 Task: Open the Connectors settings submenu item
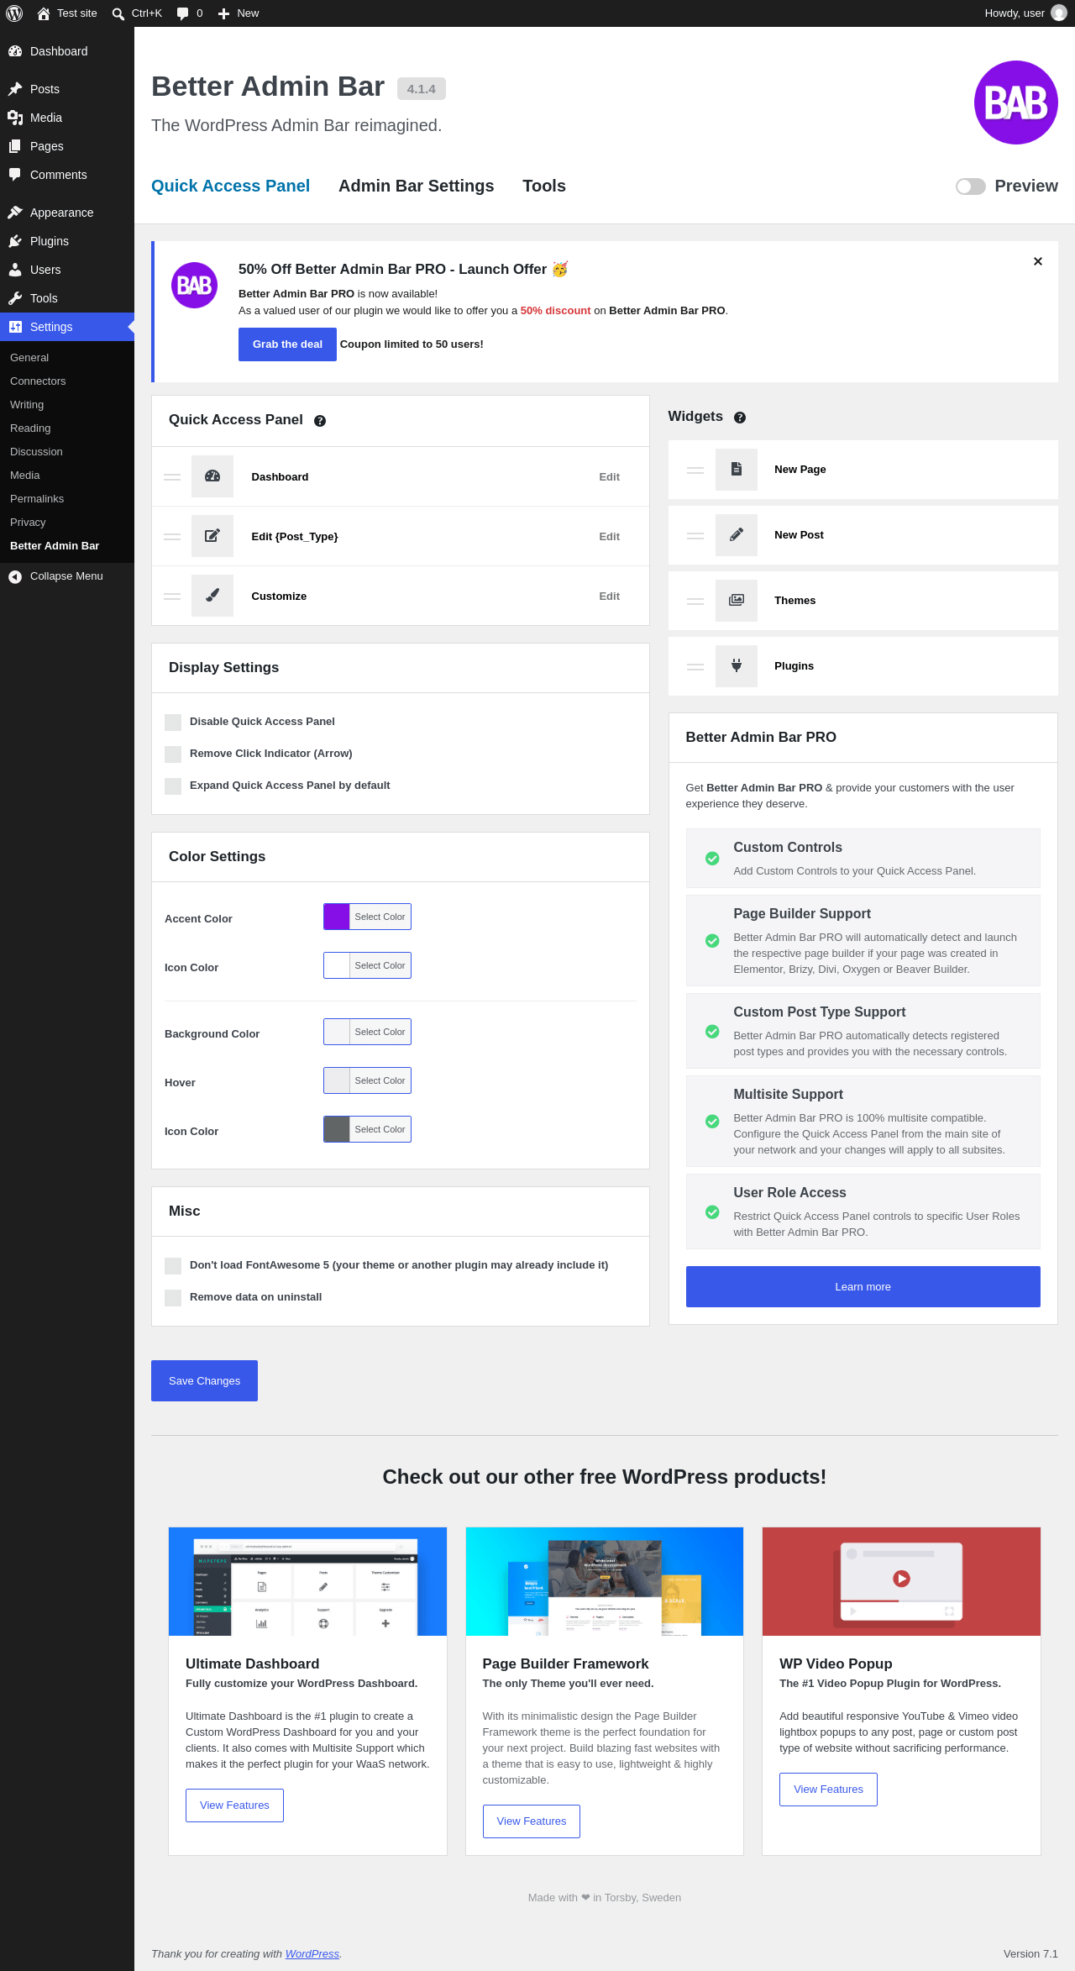pos(67,381)
